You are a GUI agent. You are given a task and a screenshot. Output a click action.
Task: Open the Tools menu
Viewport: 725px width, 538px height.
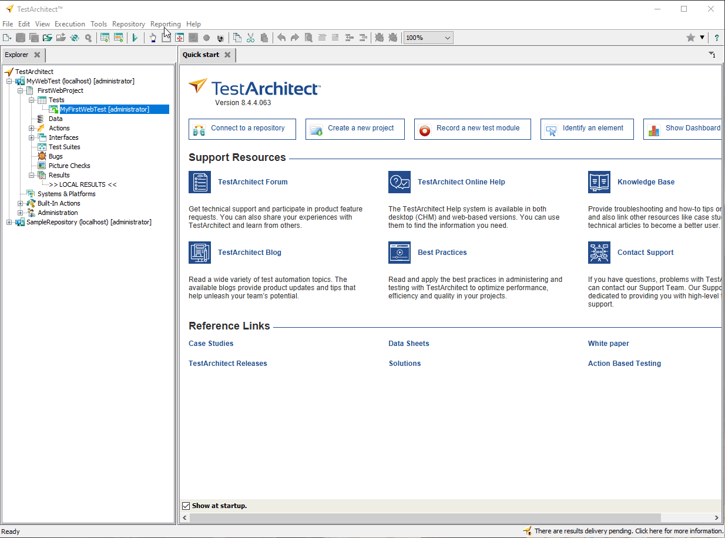pos(99,24)
